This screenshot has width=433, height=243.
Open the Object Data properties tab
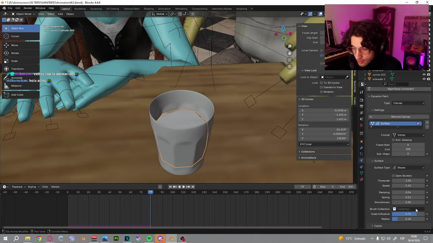tap(361, 173)
